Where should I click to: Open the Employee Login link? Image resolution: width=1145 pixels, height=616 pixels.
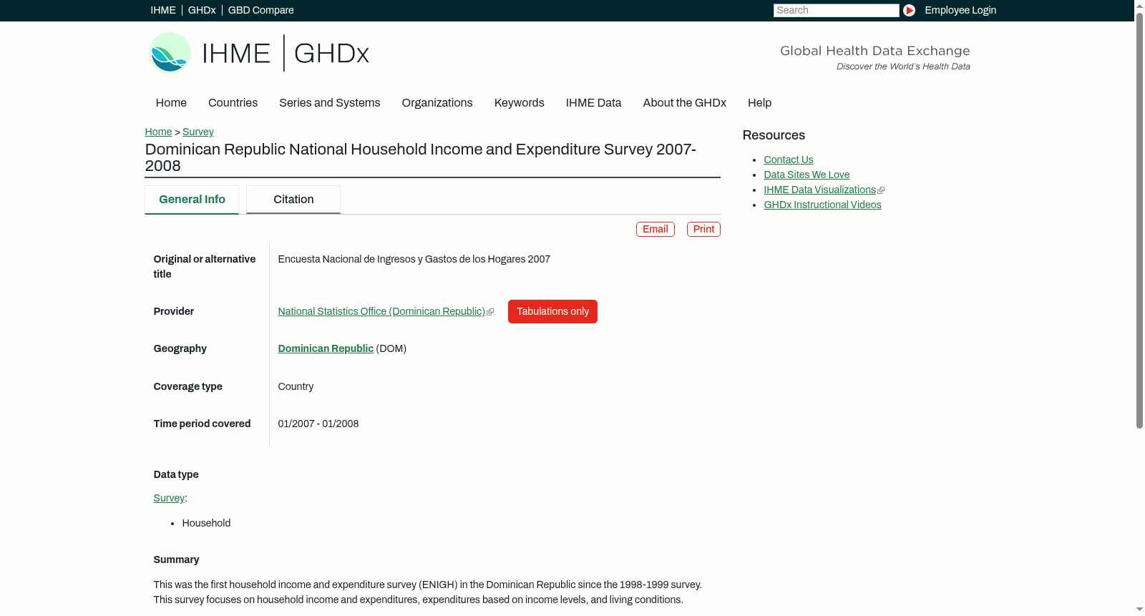960,10
